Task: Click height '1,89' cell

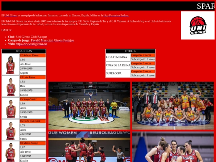Action: point(33,104)
